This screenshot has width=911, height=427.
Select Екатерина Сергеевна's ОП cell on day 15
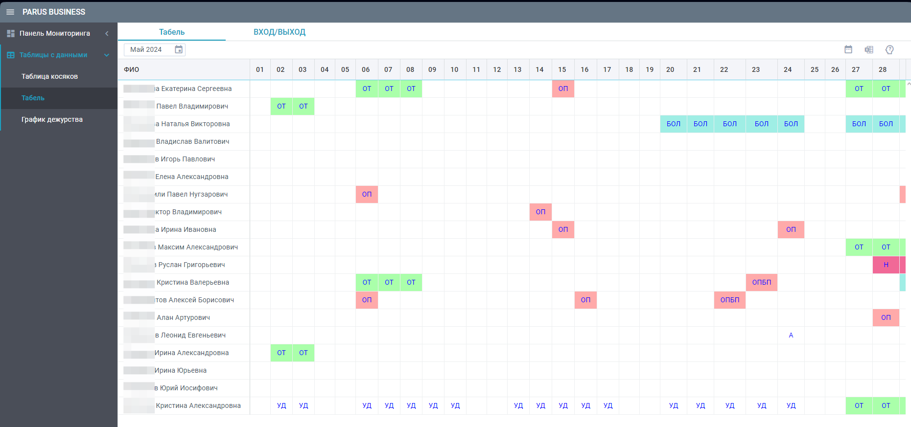[563, 89]
